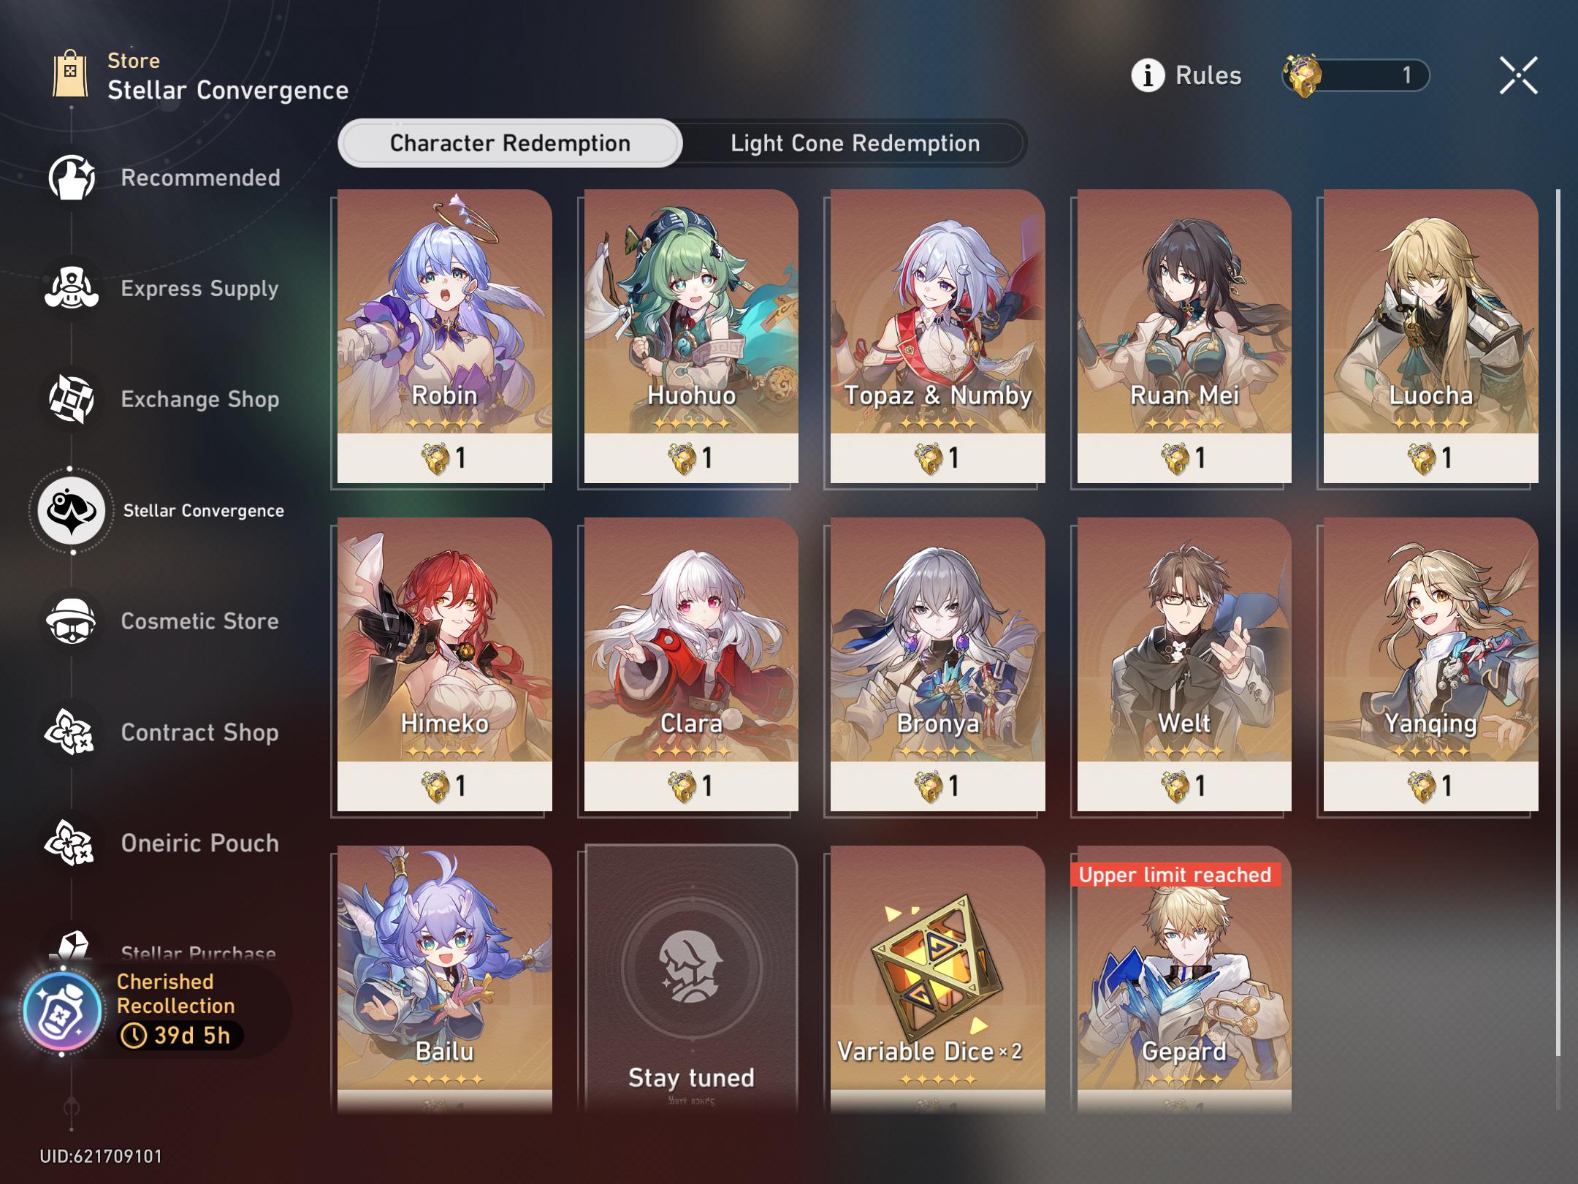Open Express Supply pom-pom icon
The height and width of the screenshot is (1184, 1578).
pos(72,289)
